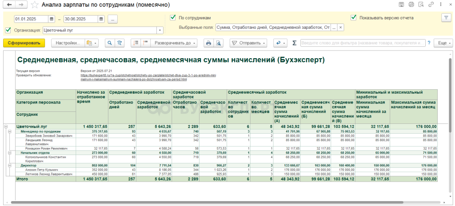Screen dimensions: 455x206
Task: Click the Сформировать button
Action: tap(24, 43)
